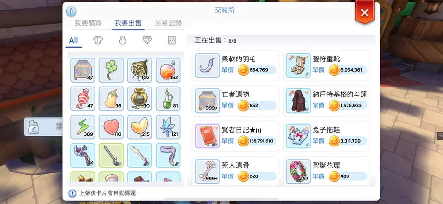443x204 pixels.
Task: Open the 賢者日記★ sale listing
Action: tap(236, 136)
